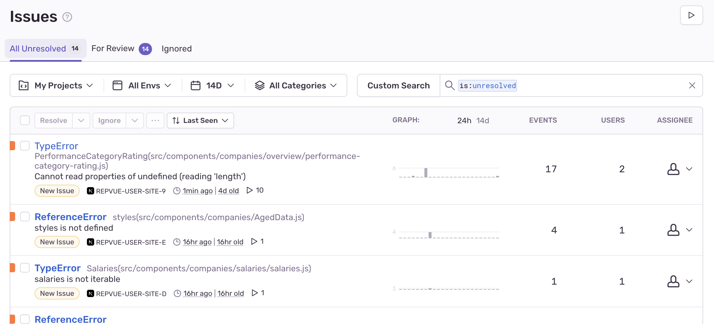714x324 pixels.
Task: Select the checkbox for the ReferenceError styles issue
Action: pos(25,217)
